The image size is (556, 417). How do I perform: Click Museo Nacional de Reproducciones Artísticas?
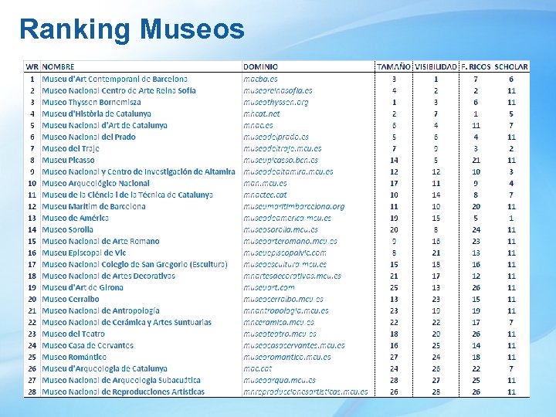click(x=124, y=392)
